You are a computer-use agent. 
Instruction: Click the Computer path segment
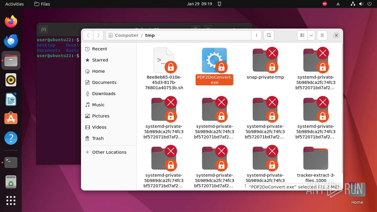click(x=127, y=35)
